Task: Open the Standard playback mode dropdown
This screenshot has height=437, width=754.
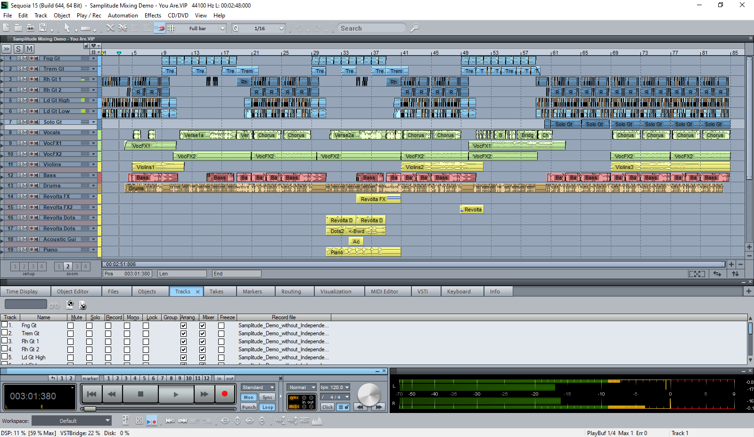Action: pos(258,388)
